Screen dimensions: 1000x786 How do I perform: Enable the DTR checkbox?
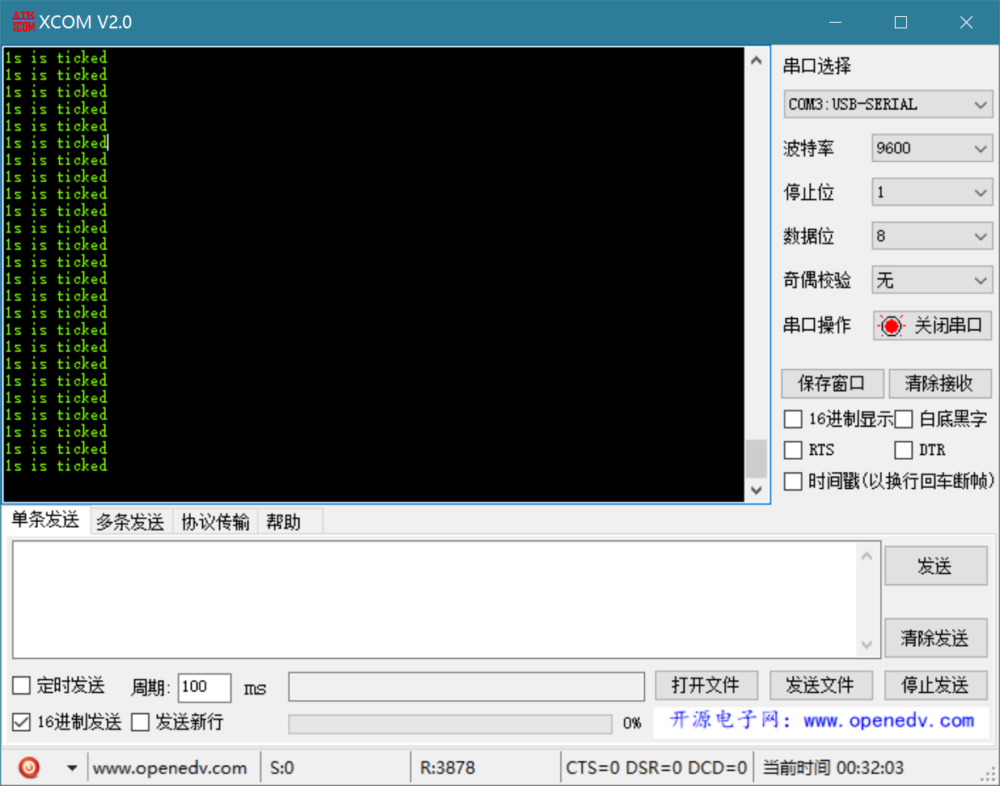(904, 449)
